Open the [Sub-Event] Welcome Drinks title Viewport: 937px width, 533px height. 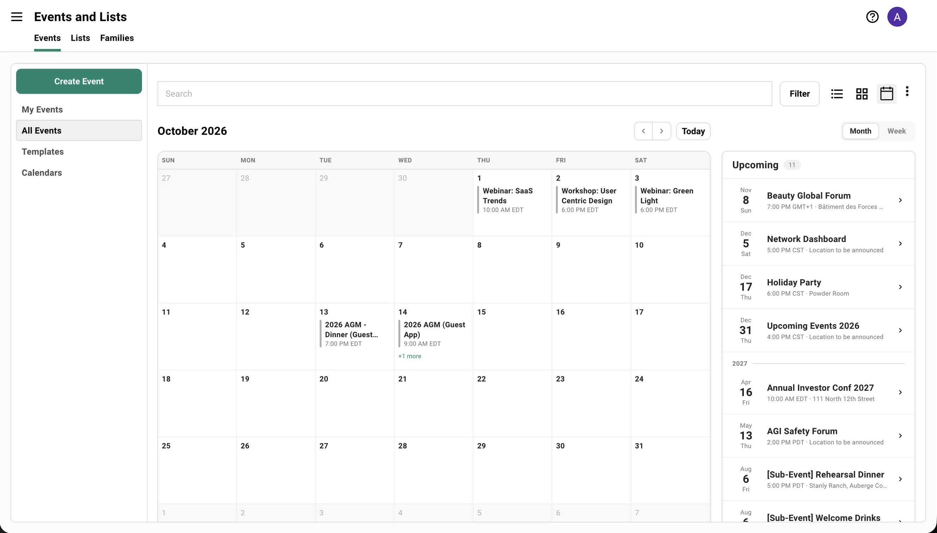(x=824, y=517)
